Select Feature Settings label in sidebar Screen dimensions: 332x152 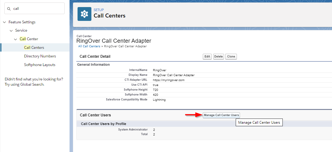(x=22, y=22)
